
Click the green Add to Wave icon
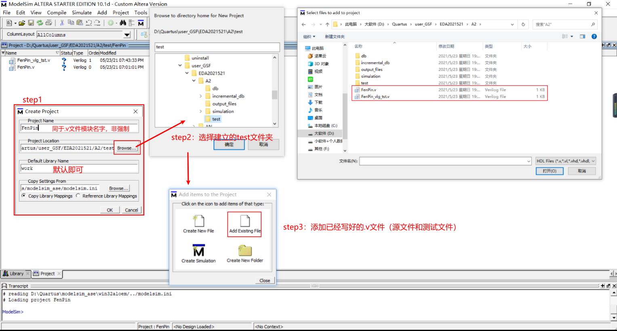point(110,23)
